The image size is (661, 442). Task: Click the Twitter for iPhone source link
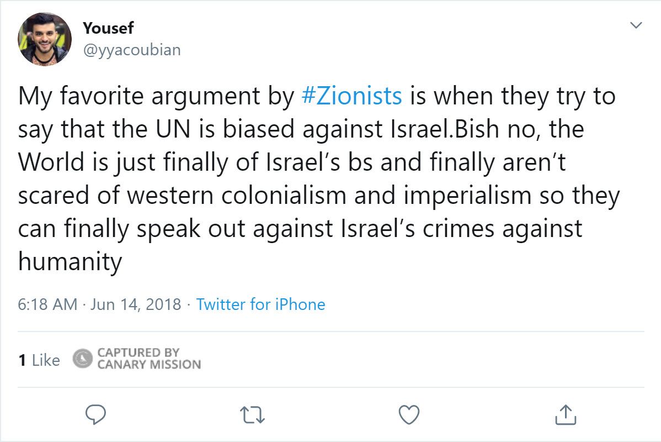pos(260,304)
